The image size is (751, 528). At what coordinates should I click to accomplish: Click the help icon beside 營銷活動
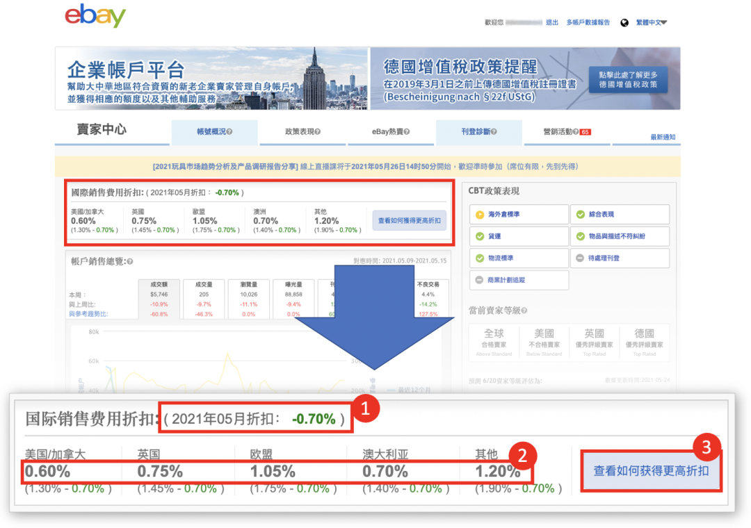click(x=576, y=131)
